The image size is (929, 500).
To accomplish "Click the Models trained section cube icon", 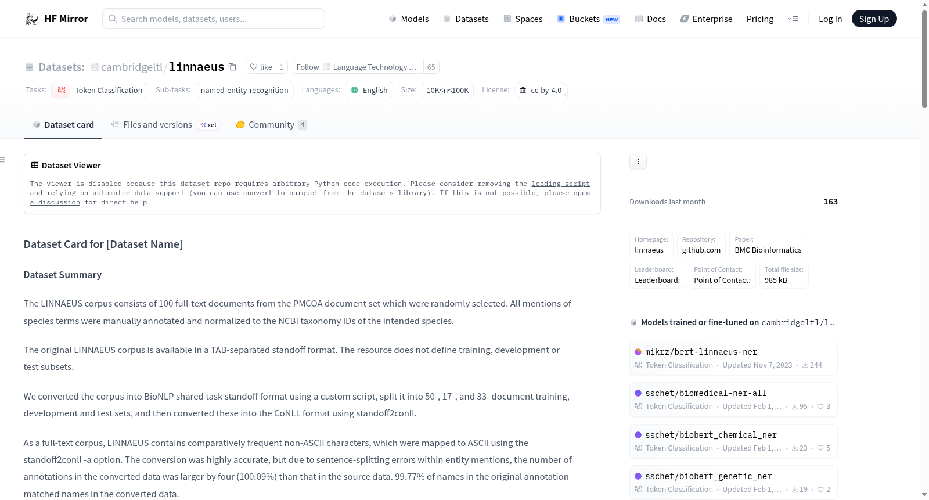I will pyautogui.click(x=633, y=322).
